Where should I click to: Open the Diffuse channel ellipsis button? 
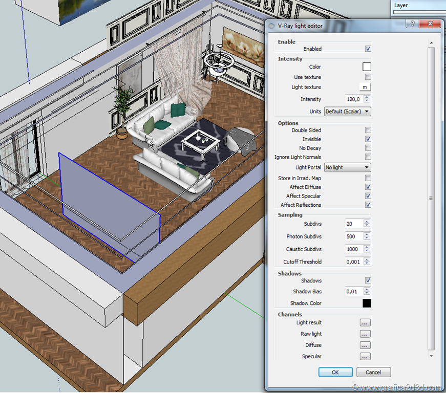pos(365,345)
